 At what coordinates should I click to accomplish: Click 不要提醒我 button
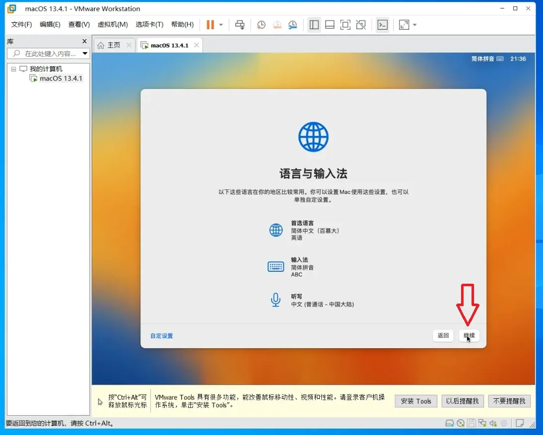click(x=509, y=401)
